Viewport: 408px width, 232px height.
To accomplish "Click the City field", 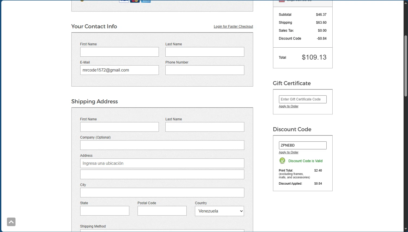I will (162, 193).
